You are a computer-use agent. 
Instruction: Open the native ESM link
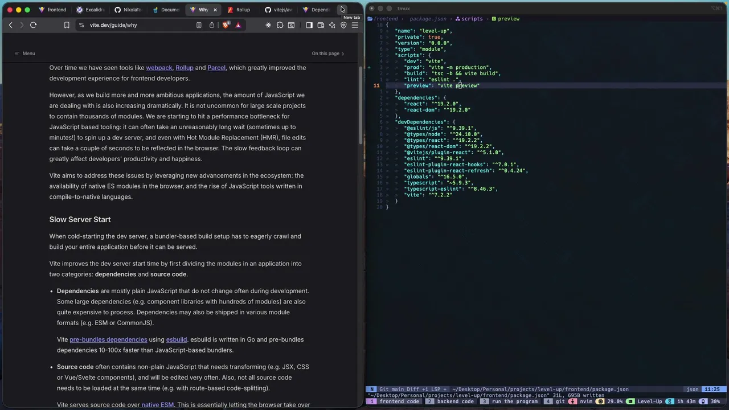click(x=158, y=405)
